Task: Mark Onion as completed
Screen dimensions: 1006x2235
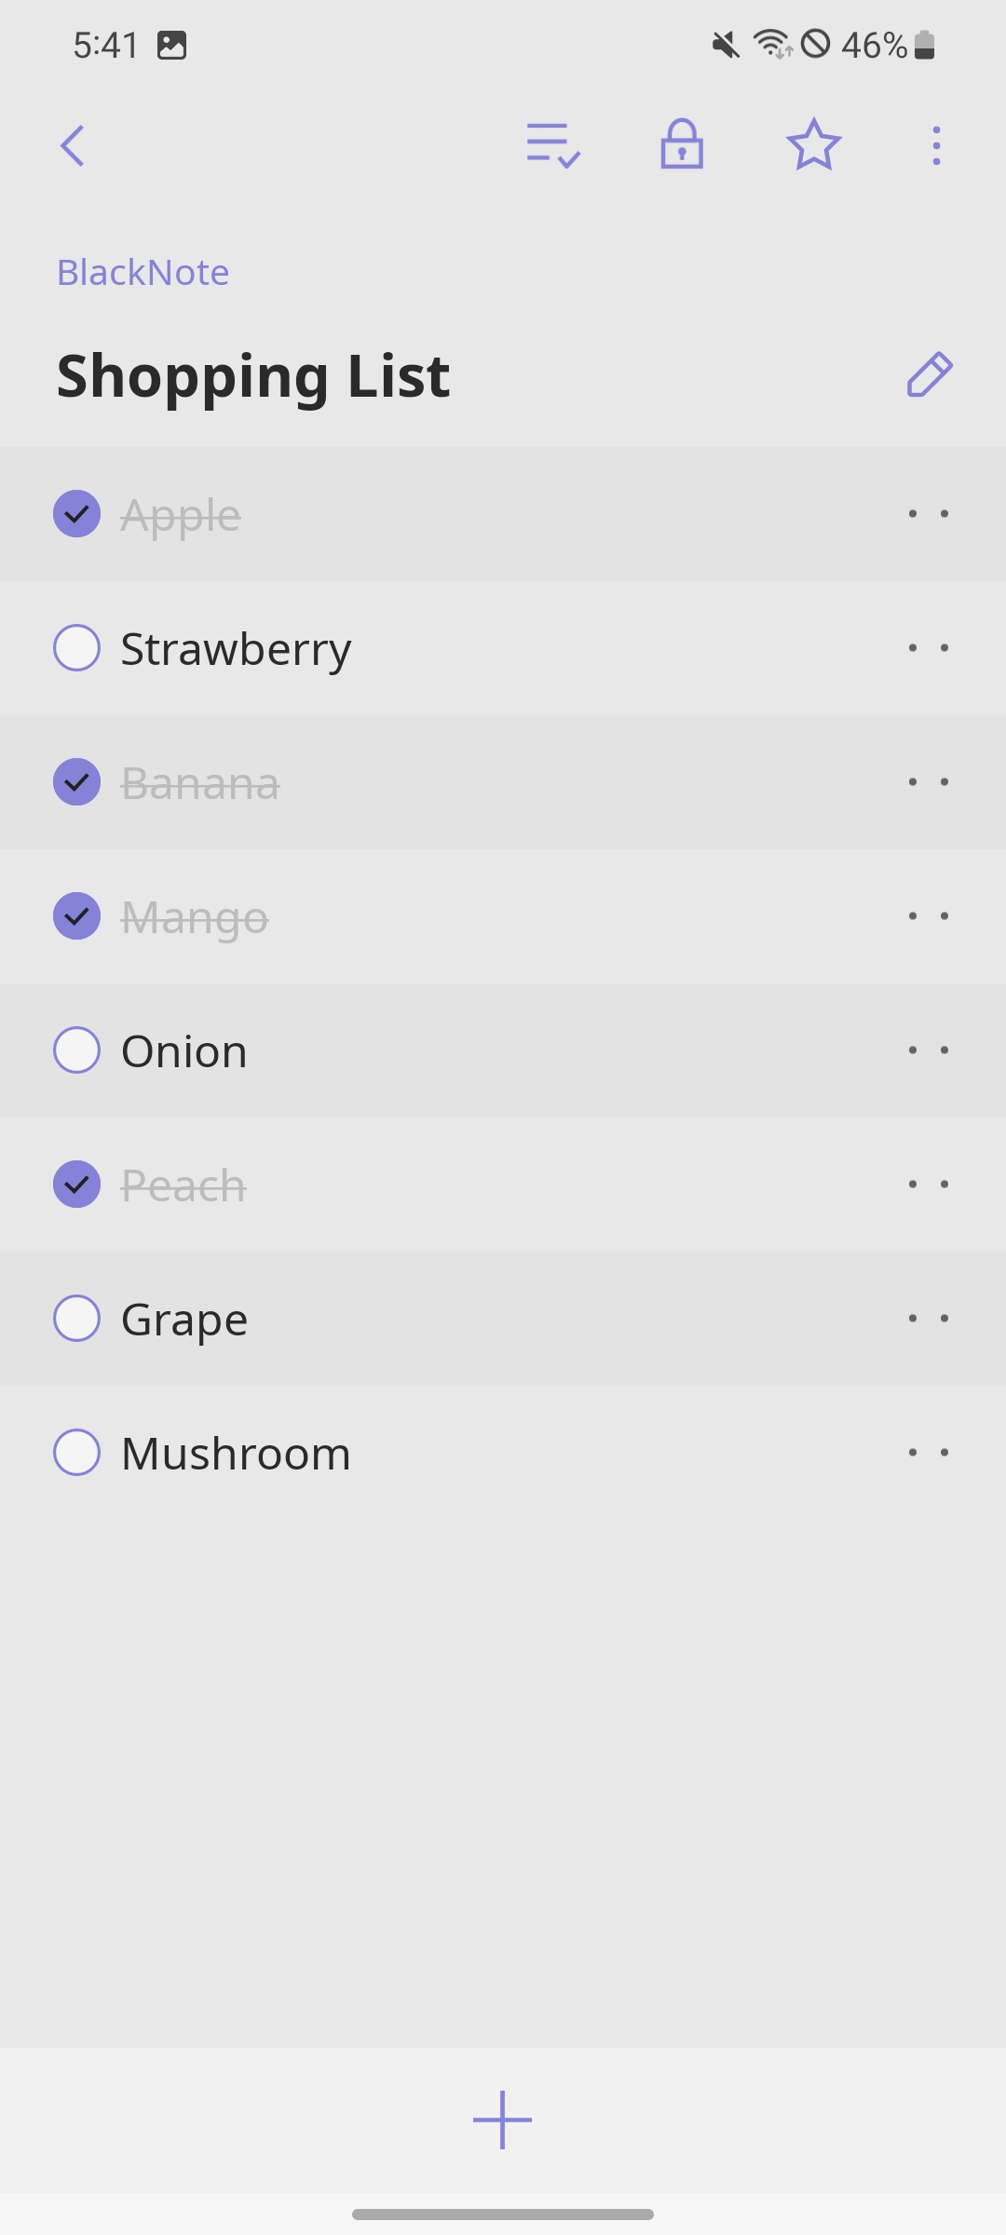Action: [x=77, y=1050]
